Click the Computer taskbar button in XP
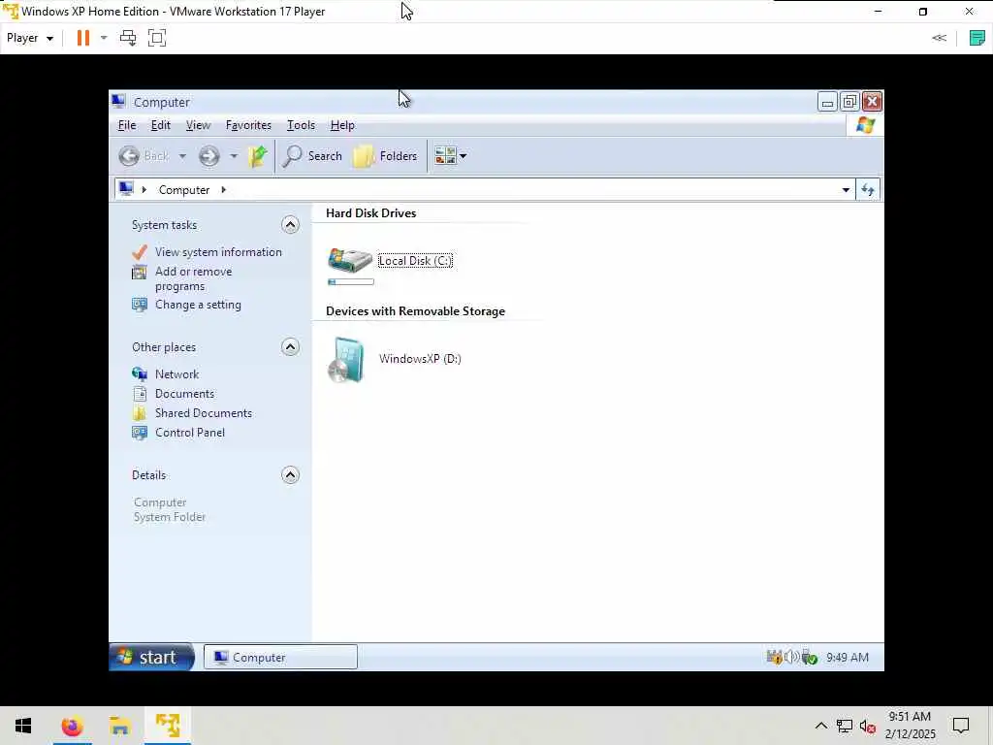The image size is (993, 745). click(x=280, y=658)
